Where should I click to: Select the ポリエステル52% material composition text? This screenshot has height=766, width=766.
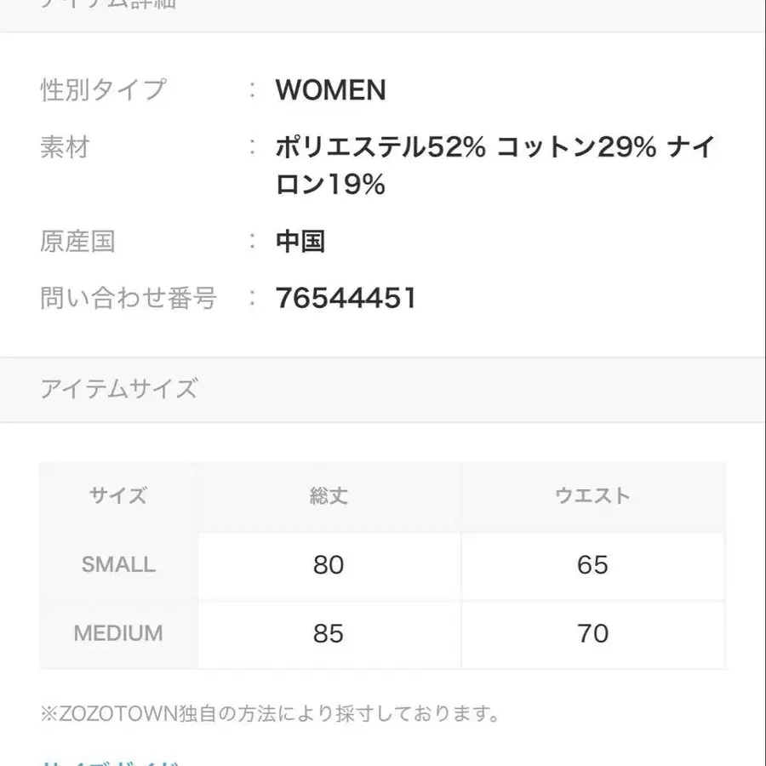pos(380,148)
